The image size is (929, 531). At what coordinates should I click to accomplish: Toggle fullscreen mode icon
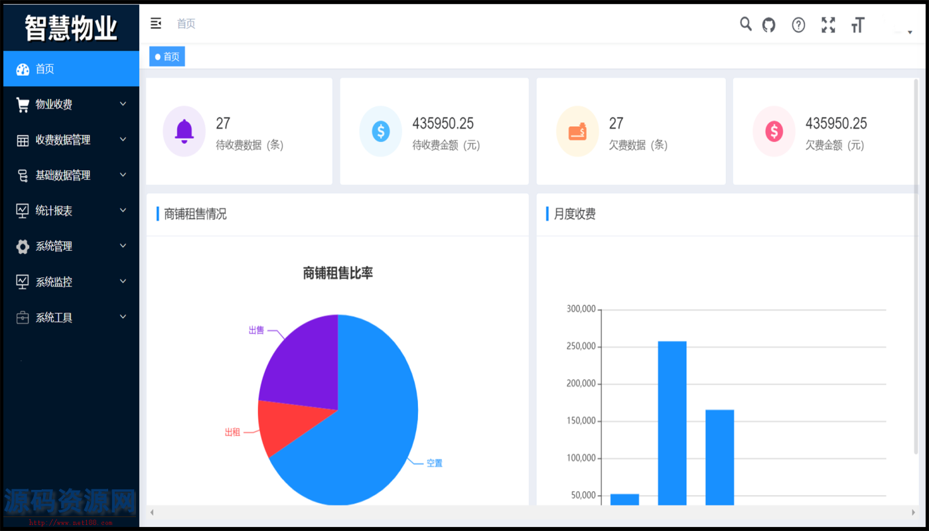[828, 25]
